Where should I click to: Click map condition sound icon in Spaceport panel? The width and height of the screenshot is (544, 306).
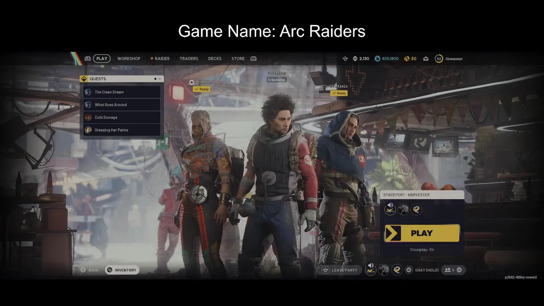[390, 209]
